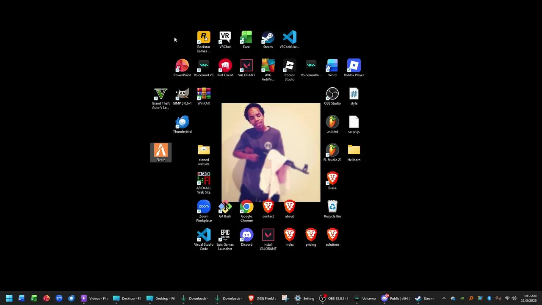
Task: Select the Excel desktop shortcut
Action: 246,40
